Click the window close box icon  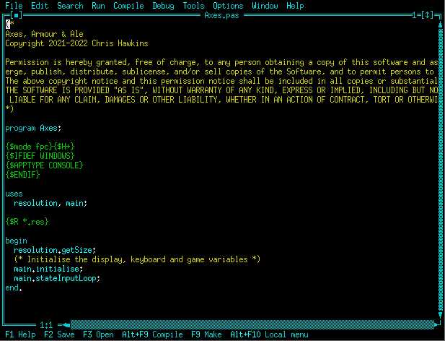click(16, 15)
